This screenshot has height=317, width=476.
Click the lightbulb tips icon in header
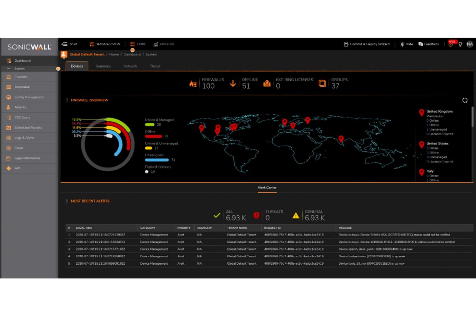(x=460, y=44)
